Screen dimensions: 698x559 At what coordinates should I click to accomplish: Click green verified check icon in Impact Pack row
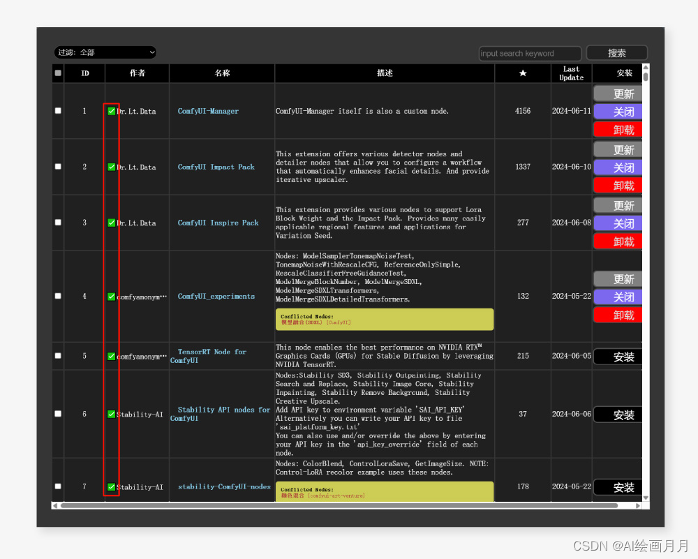click(x=112, y=167)
